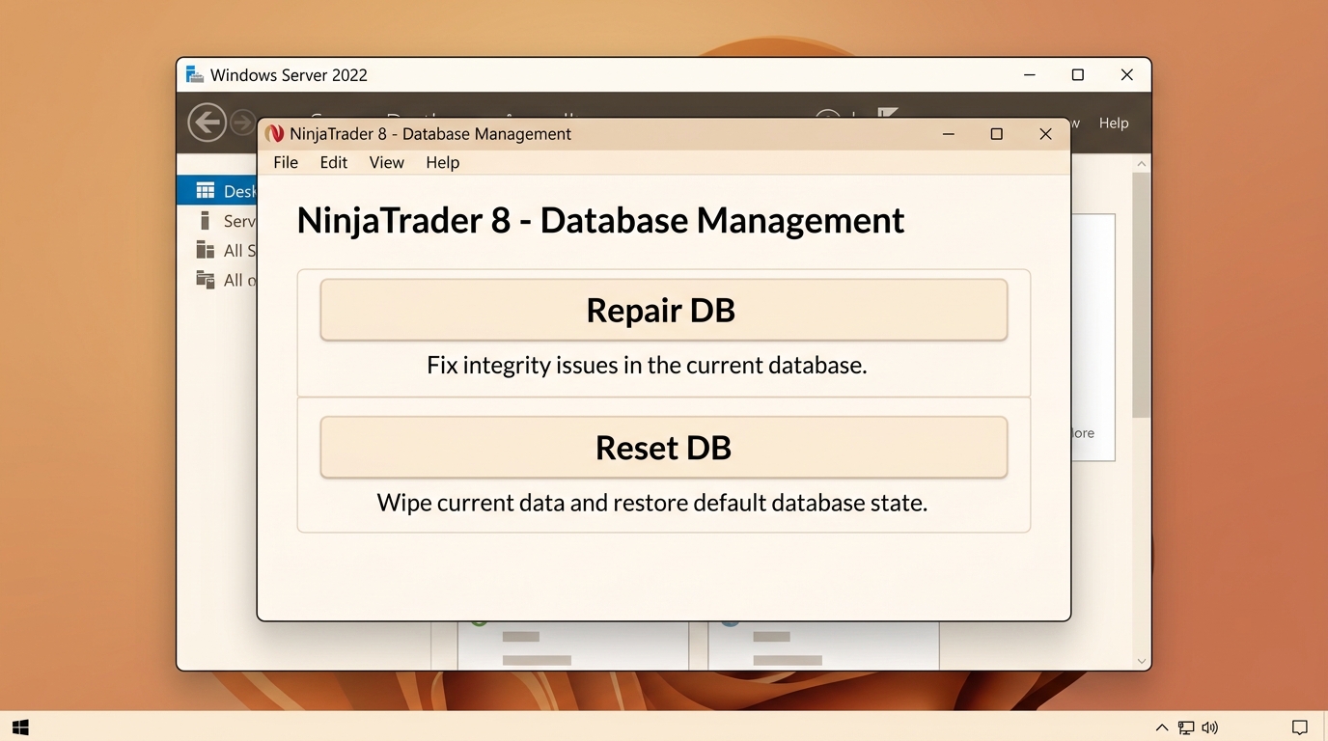The image size is (1328, 741).
Task: Click 'Wipe current data and restore default' description
Action: click(651, 503)
